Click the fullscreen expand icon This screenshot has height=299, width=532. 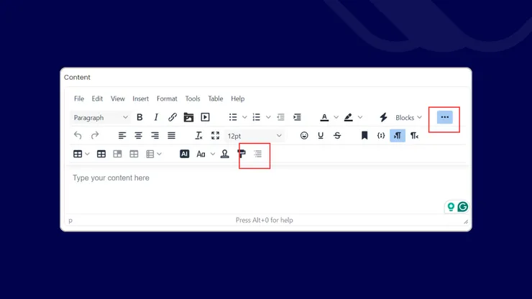215,135
